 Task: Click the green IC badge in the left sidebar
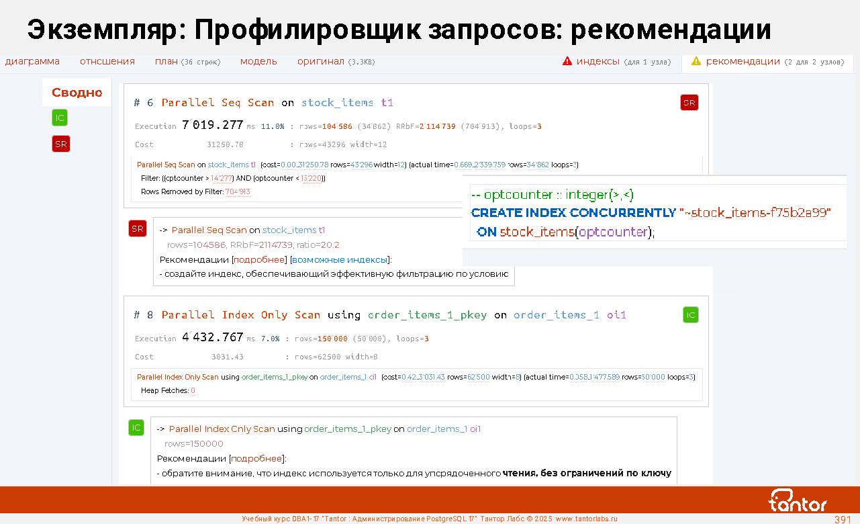coord(60,118)
